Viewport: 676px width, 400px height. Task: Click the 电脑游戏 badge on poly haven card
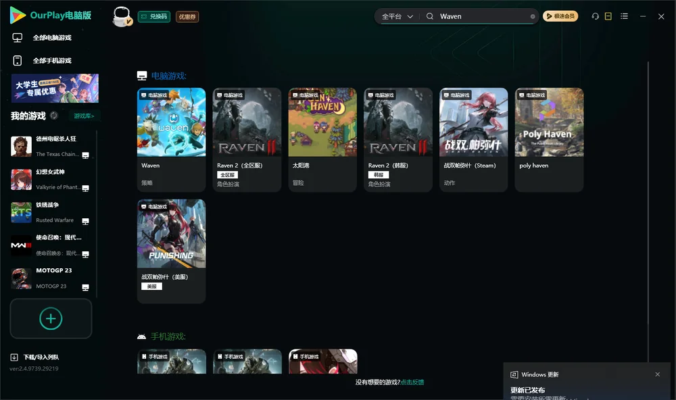tap(532, 95)
